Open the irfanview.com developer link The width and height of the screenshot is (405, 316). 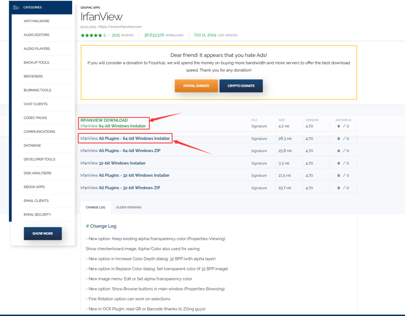pos(120,27)
